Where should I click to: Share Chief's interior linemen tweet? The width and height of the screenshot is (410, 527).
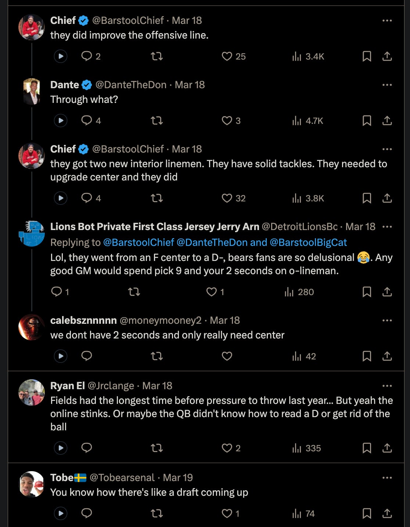tap(387, 198)
